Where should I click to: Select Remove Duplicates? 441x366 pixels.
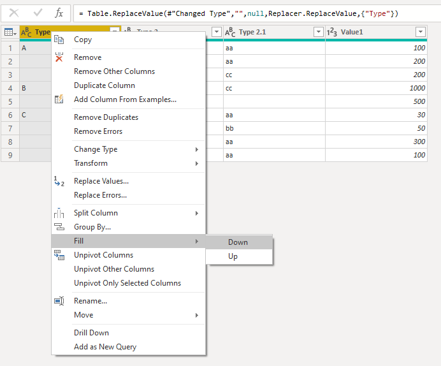129,117
